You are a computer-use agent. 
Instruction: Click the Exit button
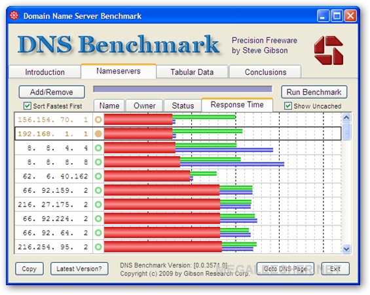coord(335,269)
